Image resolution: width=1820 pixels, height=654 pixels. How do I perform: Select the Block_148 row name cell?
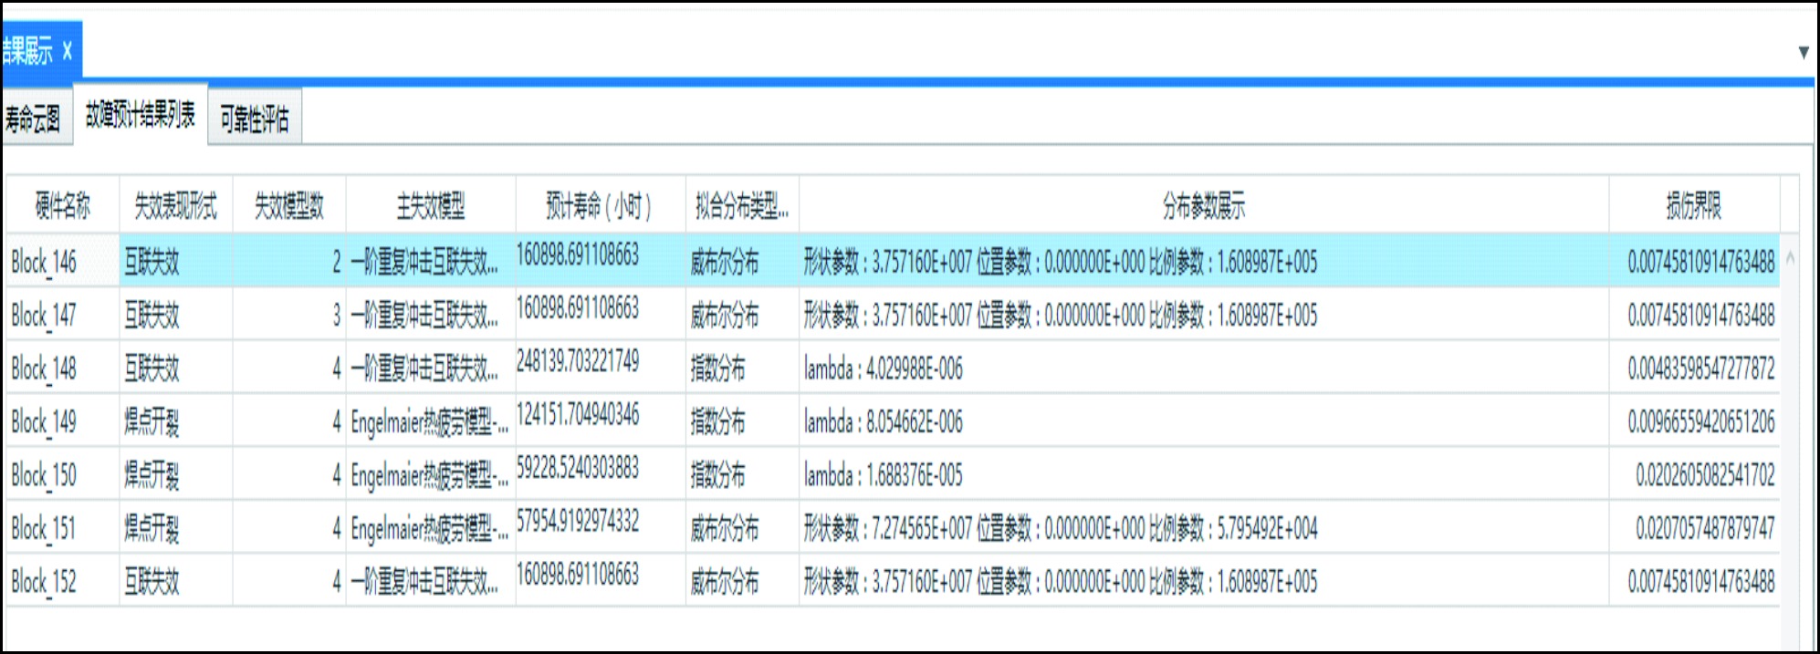point(44,369)
